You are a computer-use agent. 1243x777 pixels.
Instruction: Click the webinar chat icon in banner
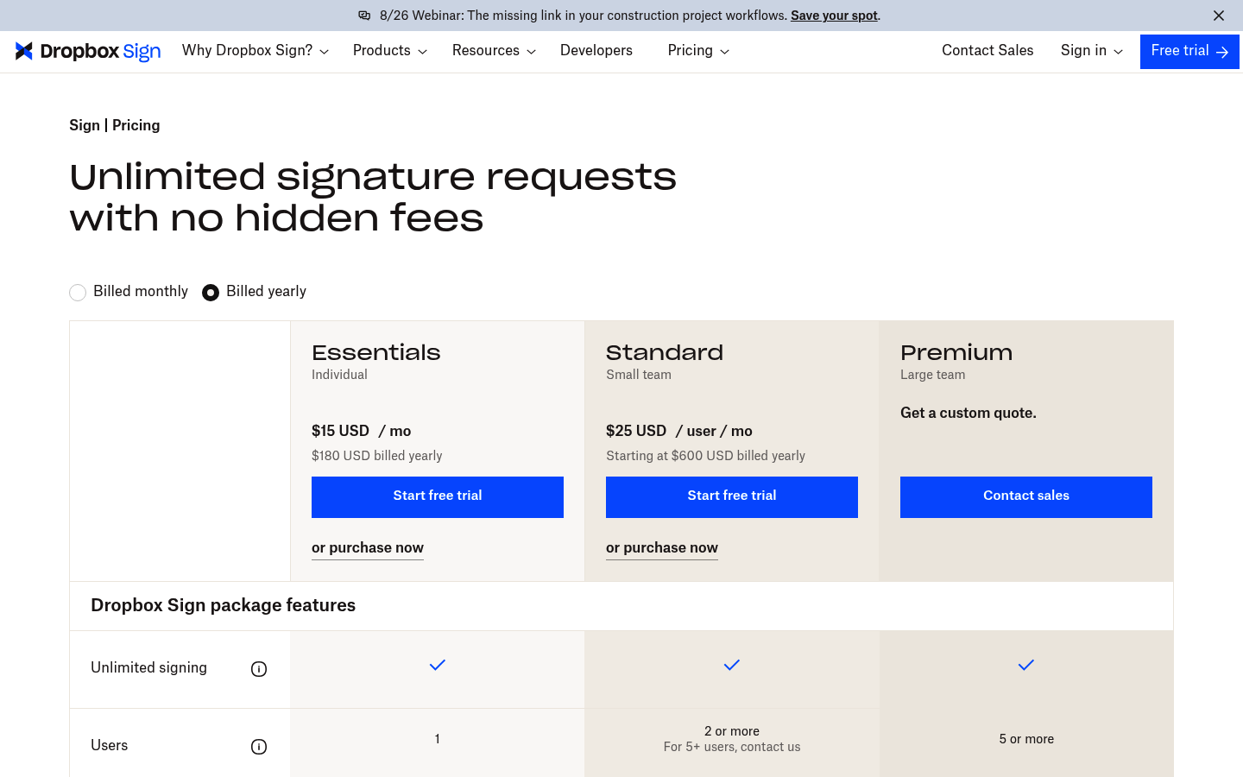[364, 16]
